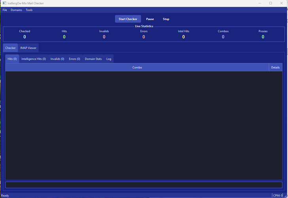Click the Combo column header
Viewport: 288px width, 198px height.
point(137,67)
